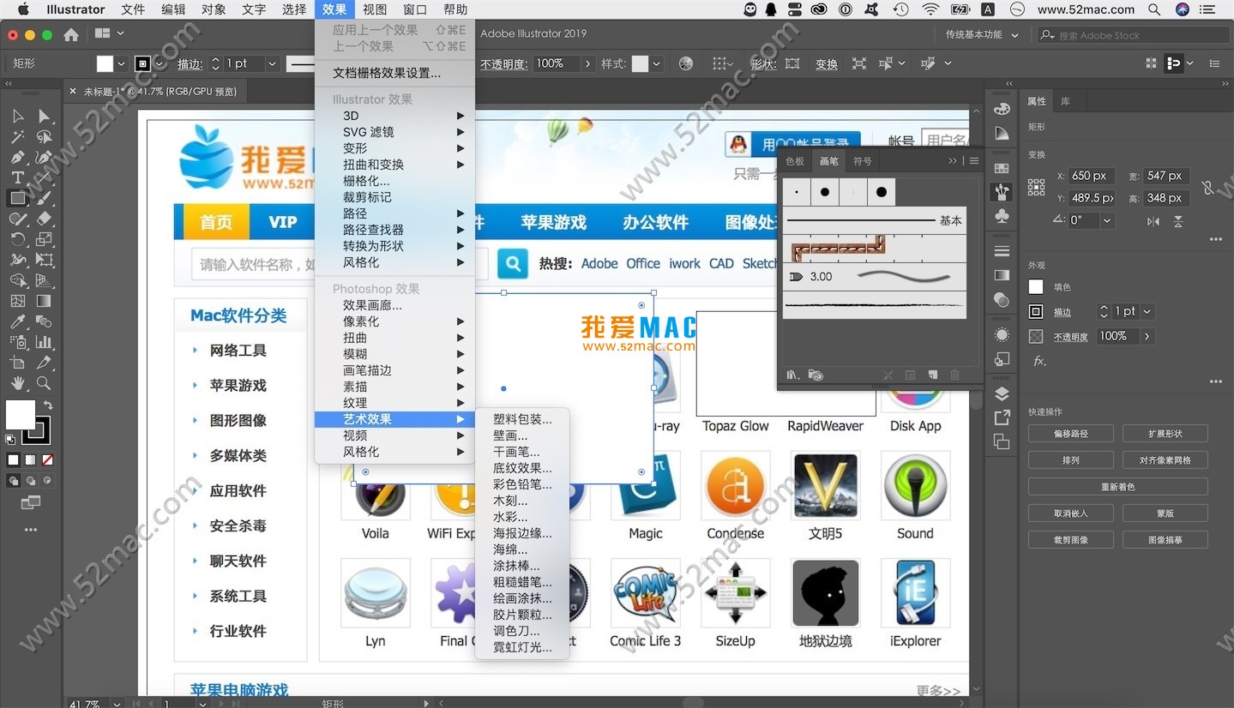Open the 效果 menu in menu bar
The image size is (1234, 708).
334,9
